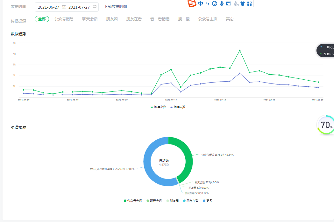Click the date range input field
The width and height of the screenshot is (334, 222).
pos(64,7)
